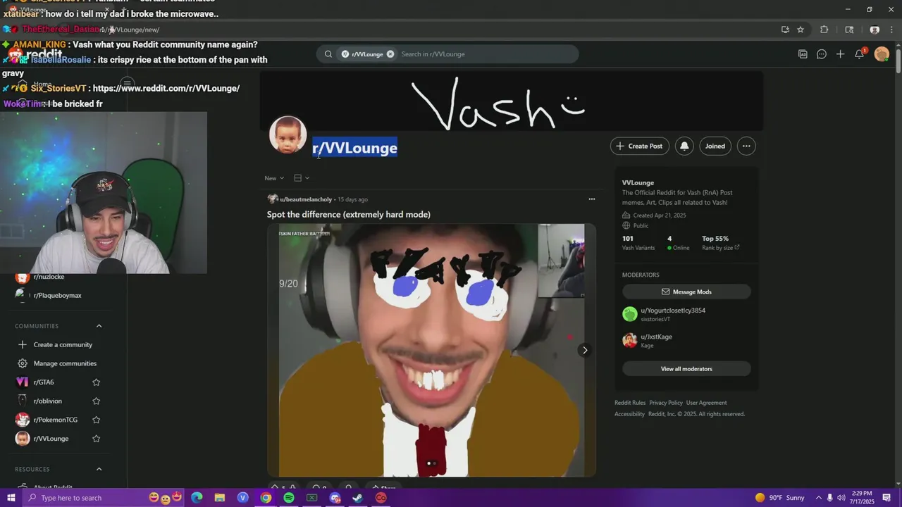Open Microsoft Edge from taskbar
Screen dimensions: 902x507
coord(197,498)
